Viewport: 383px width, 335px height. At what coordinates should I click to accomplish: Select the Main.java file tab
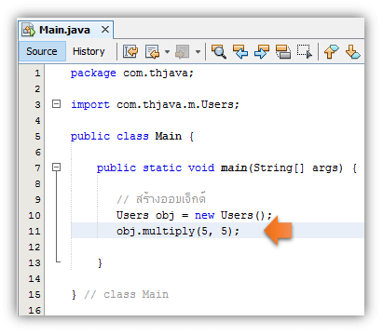click(64, 30)
